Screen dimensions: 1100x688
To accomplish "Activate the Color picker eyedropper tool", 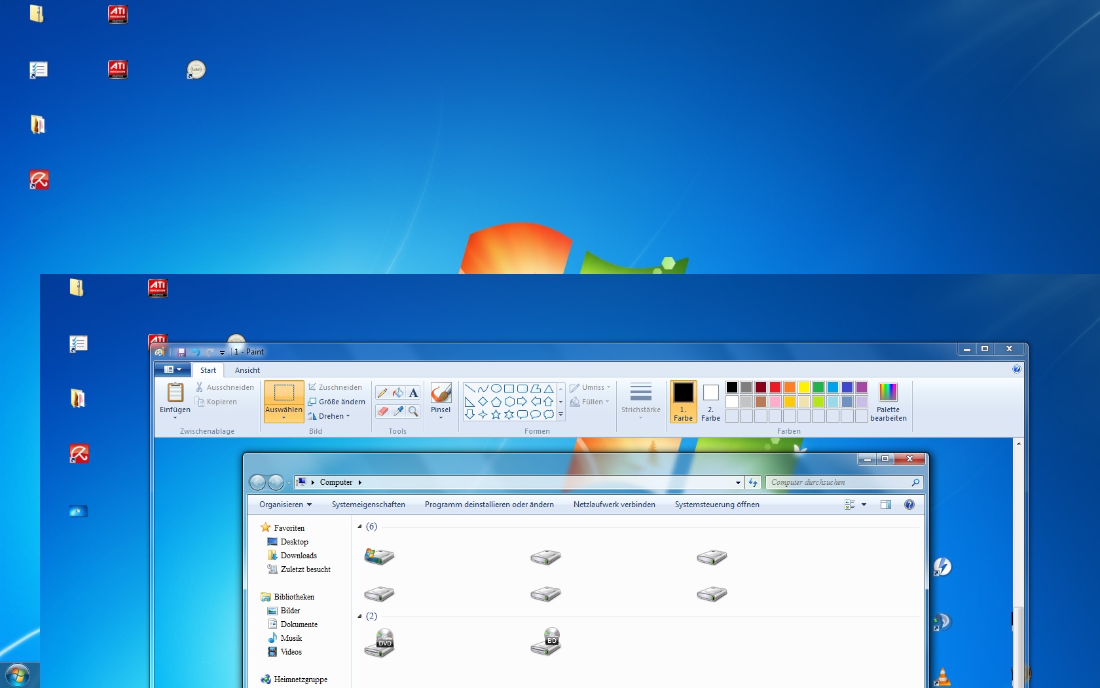I will (398, 411).
